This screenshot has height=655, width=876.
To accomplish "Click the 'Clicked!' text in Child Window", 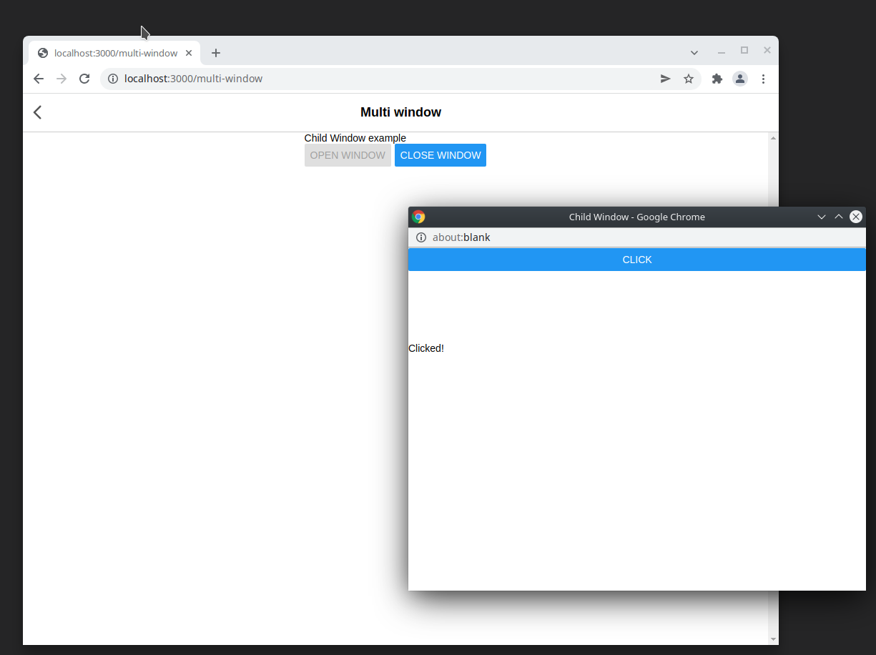I will click(426, 348).
